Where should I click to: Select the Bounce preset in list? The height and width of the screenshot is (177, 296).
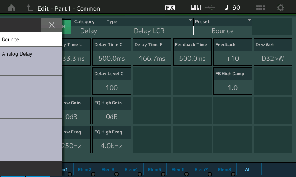(31, 39)
